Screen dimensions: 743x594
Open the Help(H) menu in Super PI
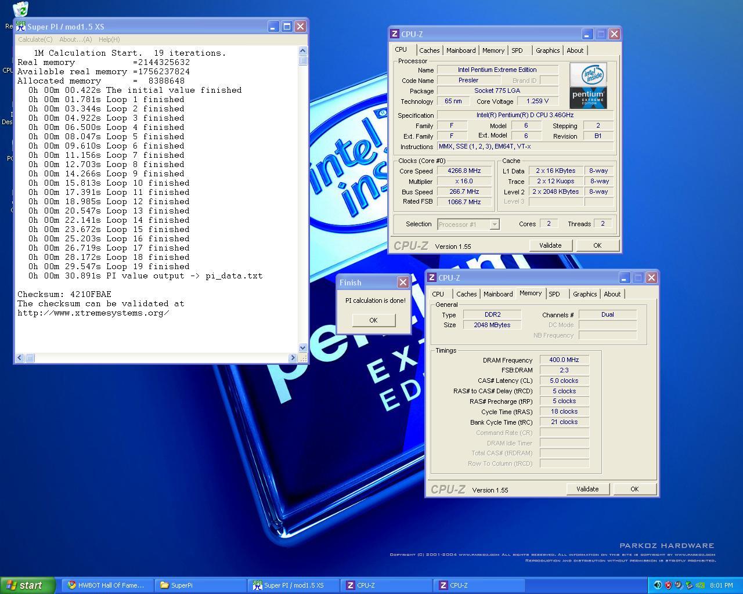tap(109, 39)
